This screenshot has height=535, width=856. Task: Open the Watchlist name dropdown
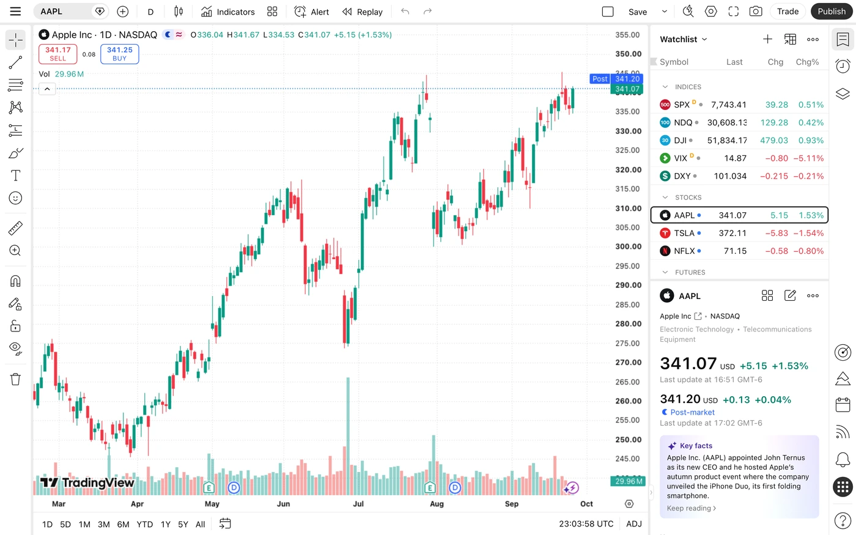pos(684,39)
